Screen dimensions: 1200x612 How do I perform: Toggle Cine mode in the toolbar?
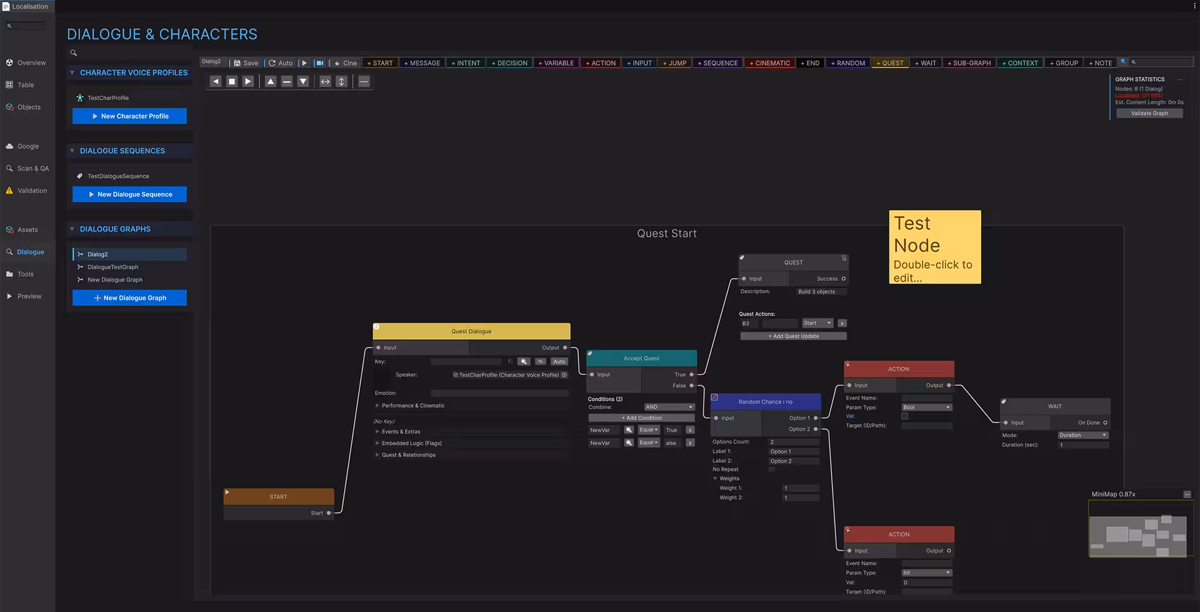pos(346,63)
